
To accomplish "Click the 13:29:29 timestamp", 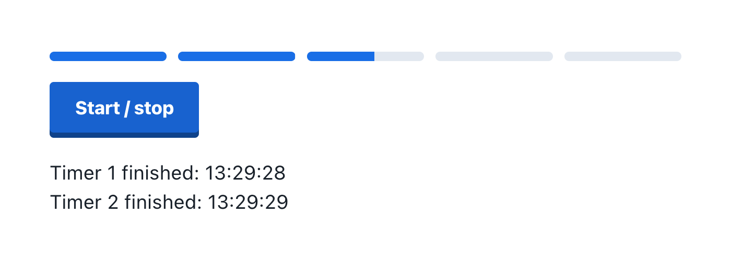I will 248,202.
